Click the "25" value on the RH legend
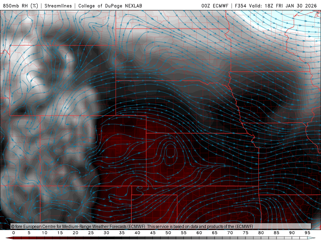The width and height of the screenshot is (321, 240). 91,233
